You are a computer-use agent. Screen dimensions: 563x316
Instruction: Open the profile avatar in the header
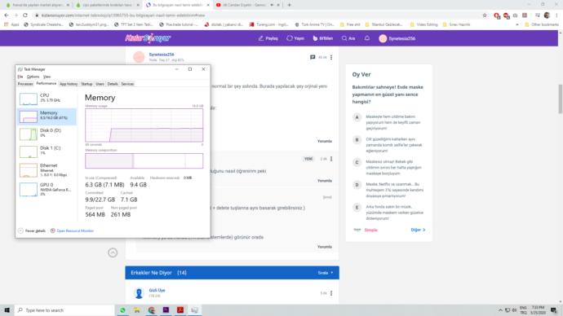[x=383, y=39]
